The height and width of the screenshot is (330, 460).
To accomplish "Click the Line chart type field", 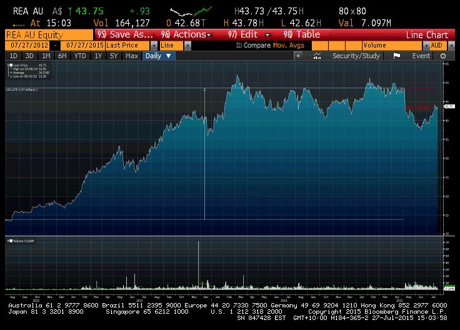I will pyautogui.click(x=172, y=46).
